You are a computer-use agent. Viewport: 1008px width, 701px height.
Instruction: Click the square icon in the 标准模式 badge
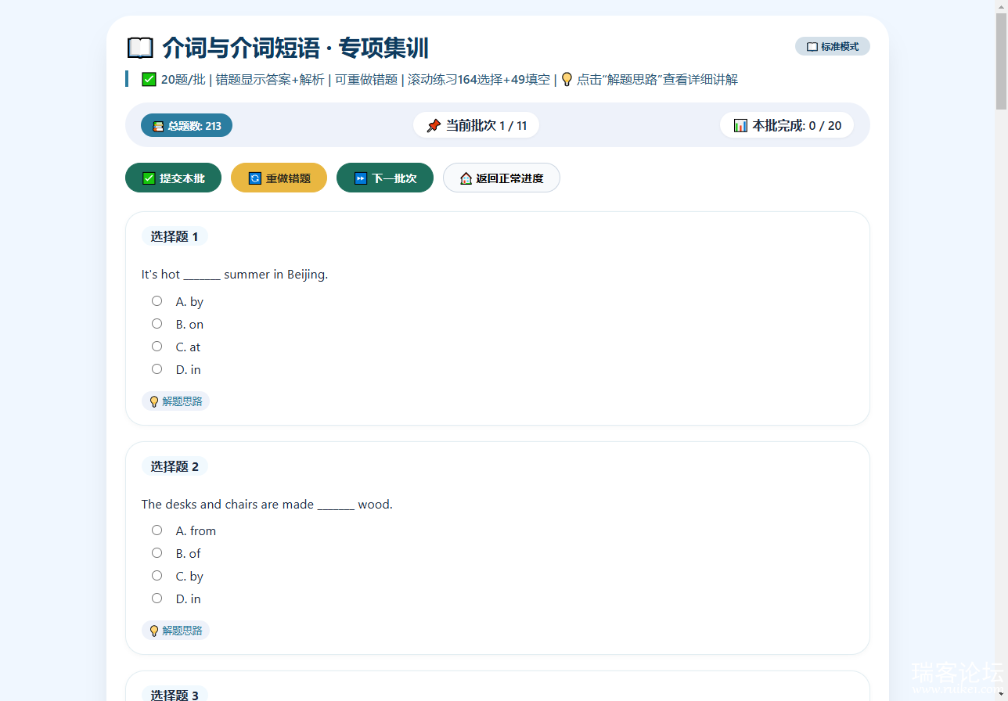click(x=812, y=47)
